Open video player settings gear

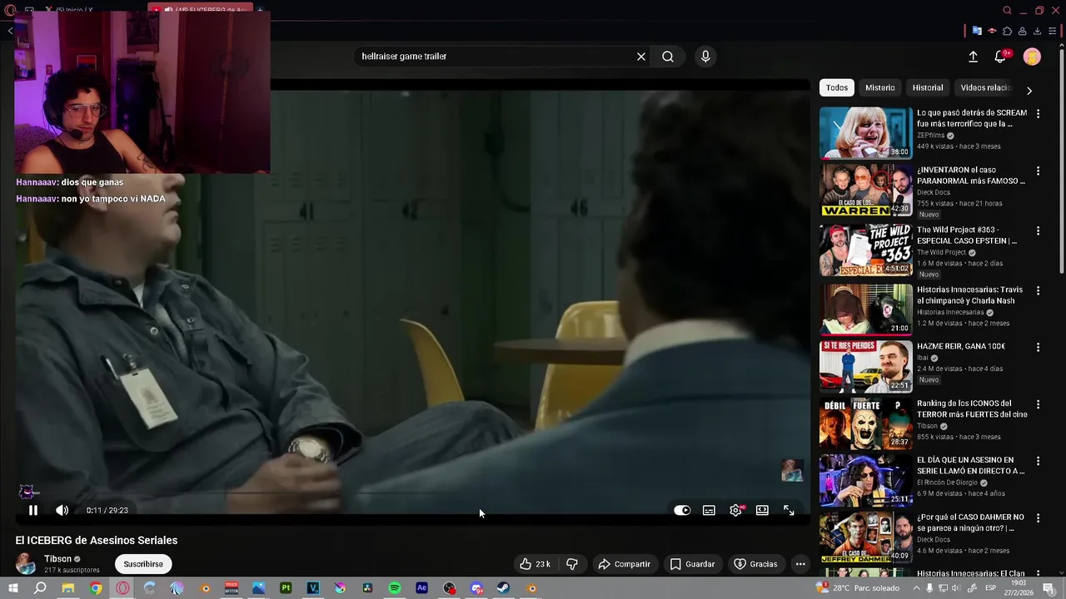tap(735, 510)
